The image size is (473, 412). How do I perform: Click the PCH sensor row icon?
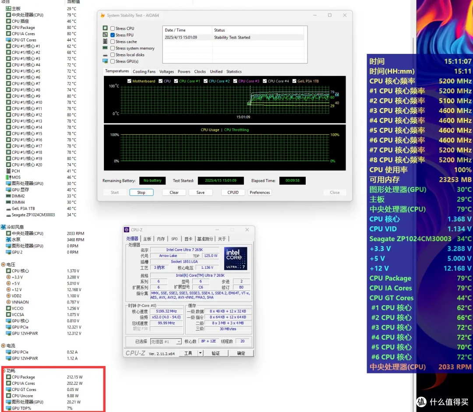(8, 171)
